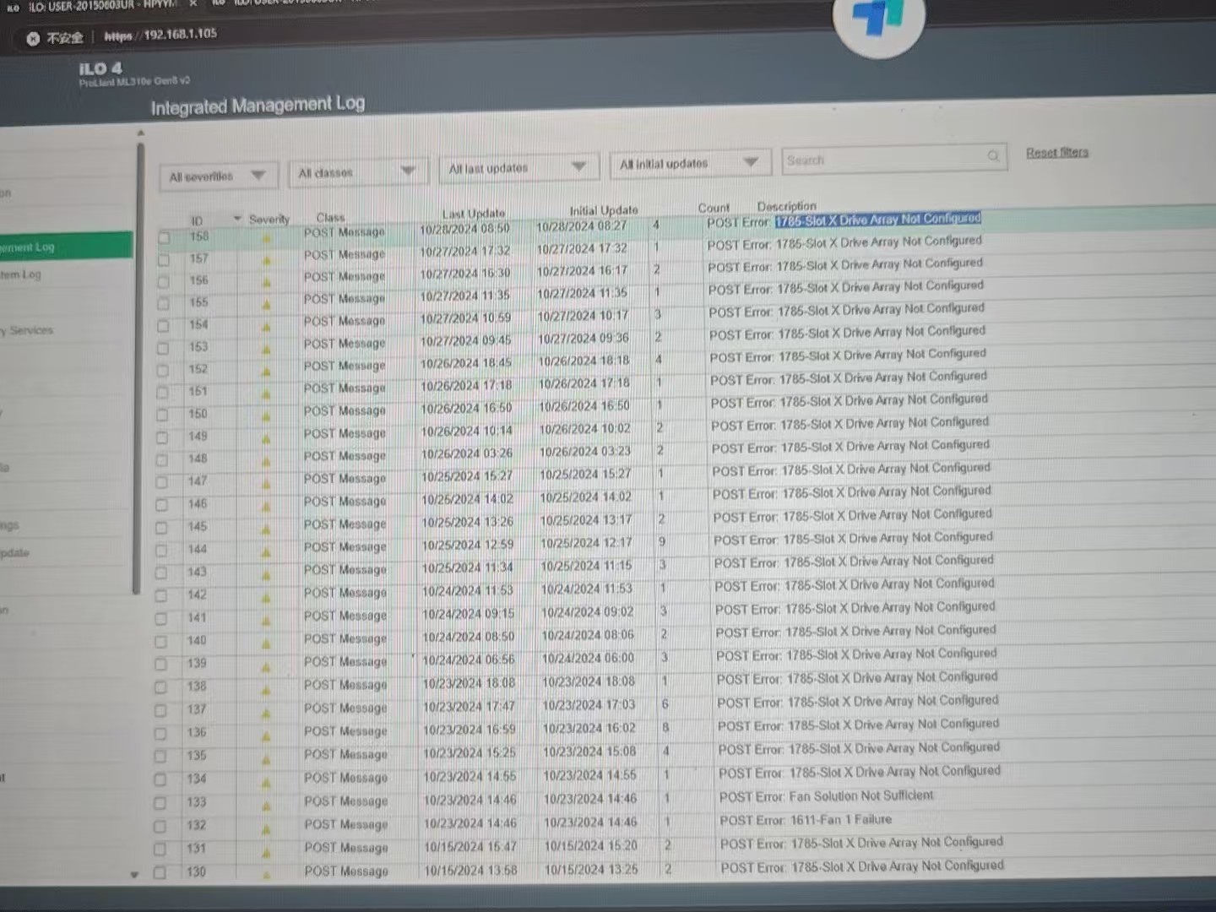This screenshot has width=1216, height=912.
Task: Click the warning severity icon for ID 150
Action: pyautogui.click(x=267, y=415)
